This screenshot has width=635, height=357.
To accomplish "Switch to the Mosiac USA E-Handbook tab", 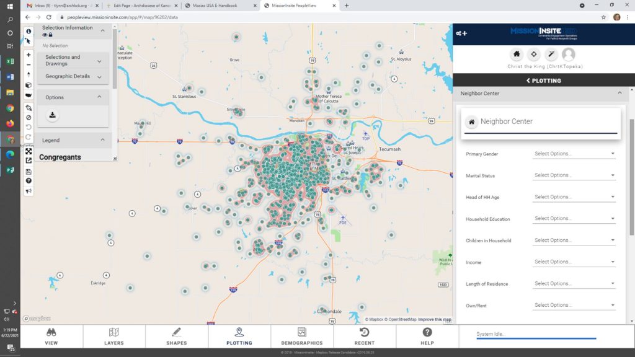I will point(221,6).
